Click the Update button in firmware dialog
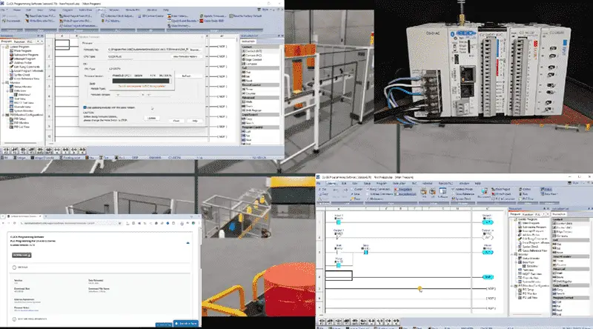Image resolution: width=593 pixels, height=329 pixels. tap(152, 118)
